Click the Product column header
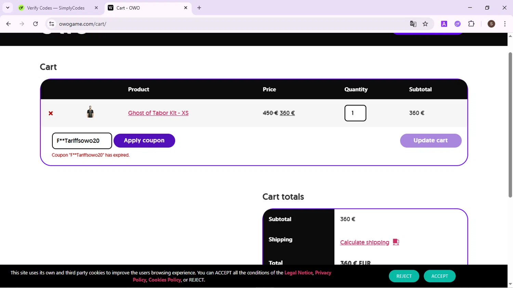 (x=139, y=90)
